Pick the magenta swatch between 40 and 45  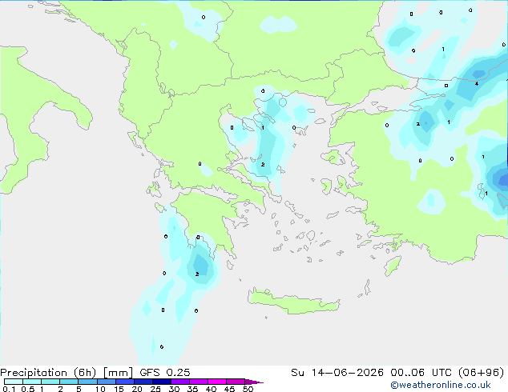click(x=217, y=382)
